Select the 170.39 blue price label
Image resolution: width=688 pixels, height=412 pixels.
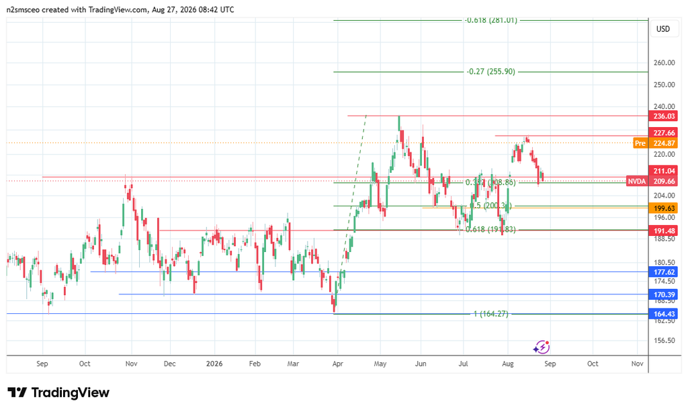[663, 294]
